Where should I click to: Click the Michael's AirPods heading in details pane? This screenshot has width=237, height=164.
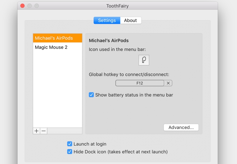109,41
